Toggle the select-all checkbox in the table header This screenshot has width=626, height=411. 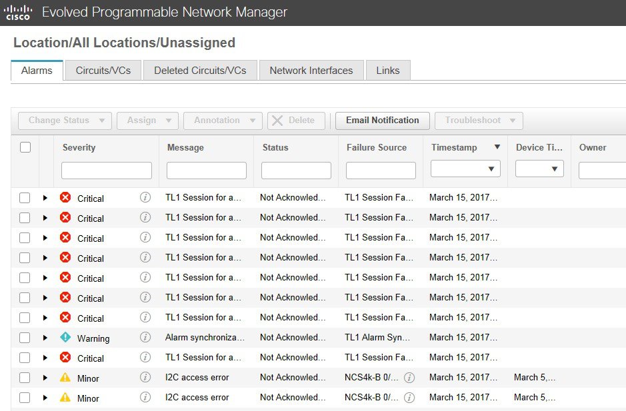tap(25, 147)
